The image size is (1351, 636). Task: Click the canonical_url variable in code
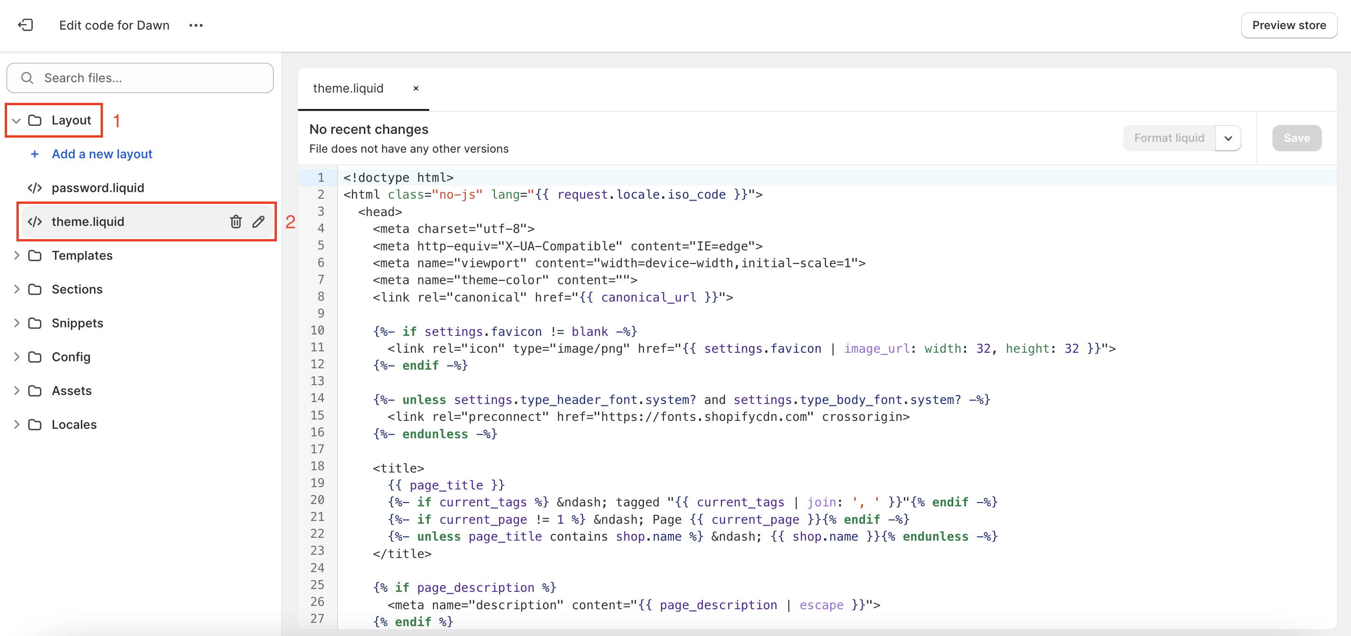pos(649,298)
